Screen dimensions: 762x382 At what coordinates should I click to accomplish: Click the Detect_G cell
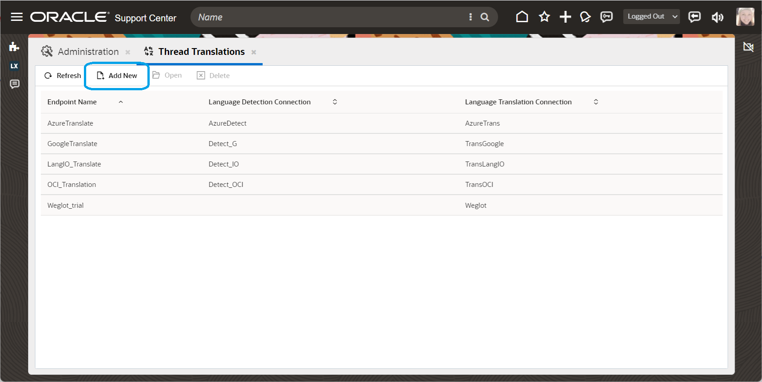(x=223, y=144)
